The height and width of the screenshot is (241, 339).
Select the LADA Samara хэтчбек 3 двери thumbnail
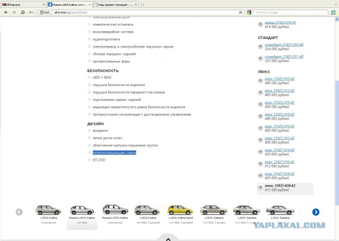point(214,214)
